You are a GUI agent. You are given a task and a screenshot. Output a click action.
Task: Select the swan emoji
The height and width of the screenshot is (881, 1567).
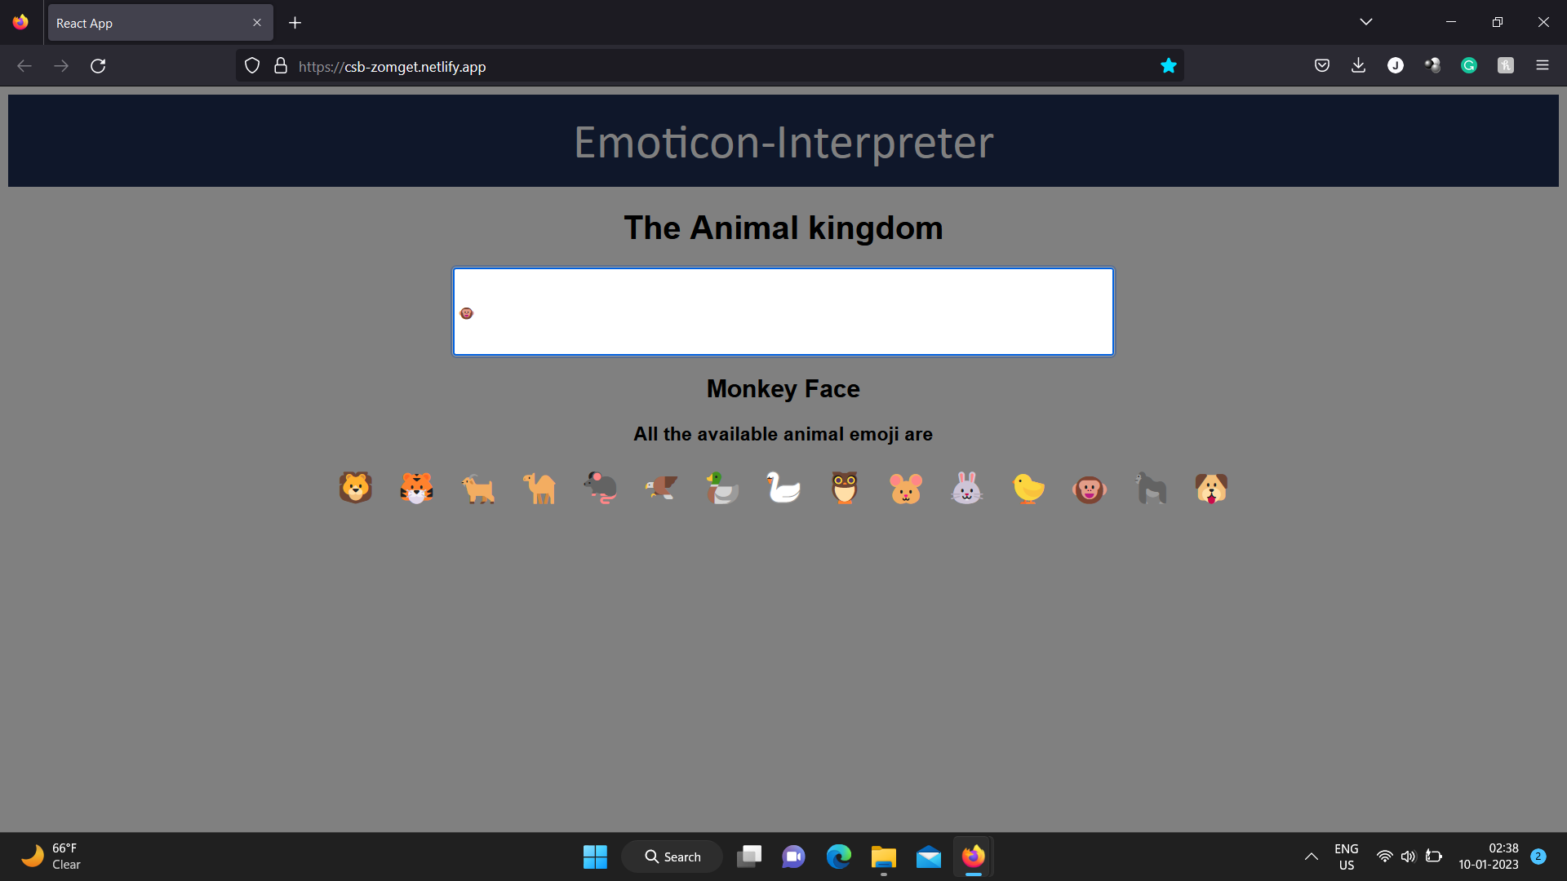pyautogui.click(x=783, y=488)
